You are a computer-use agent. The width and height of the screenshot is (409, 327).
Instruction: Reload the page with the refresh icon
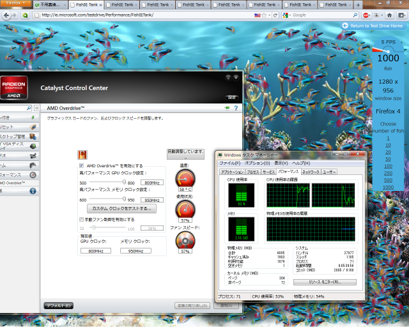[x=275, y=15]
